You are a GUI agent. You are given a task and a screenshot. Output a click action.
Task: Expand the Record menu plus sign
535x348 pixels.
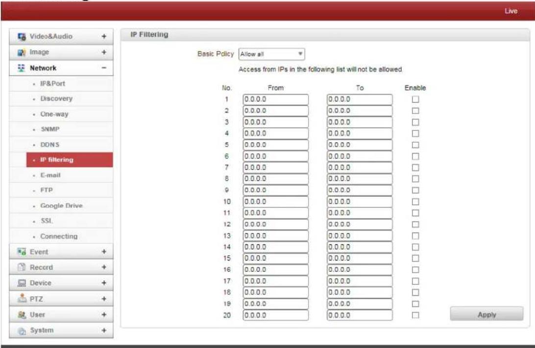[104, 267]
